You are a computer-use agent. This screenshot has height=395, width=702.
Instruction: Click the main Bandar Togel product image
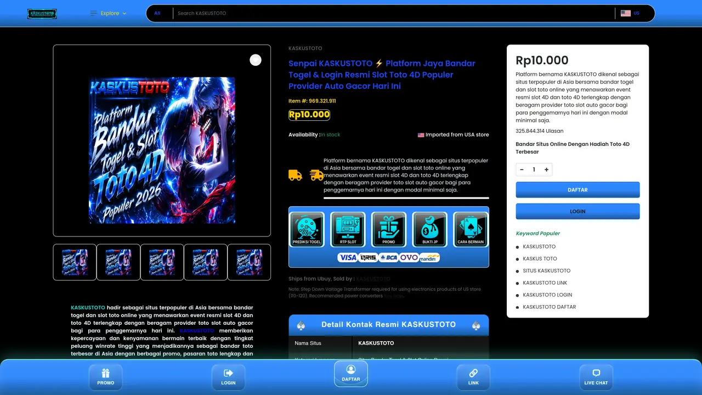(162, 150)
